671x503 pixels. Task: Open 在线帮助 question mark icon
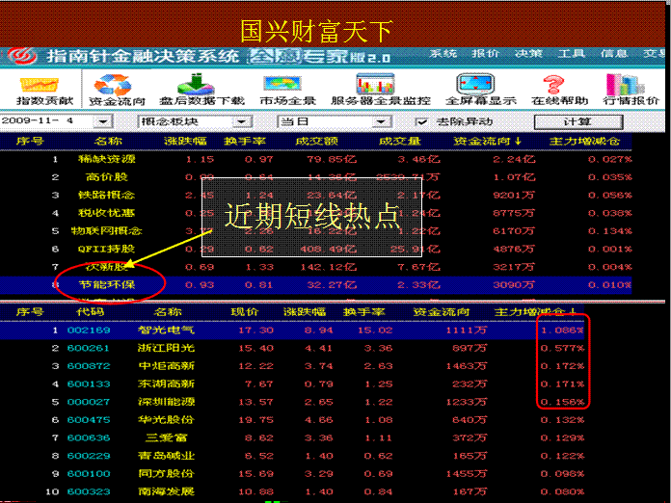(553, 85)
